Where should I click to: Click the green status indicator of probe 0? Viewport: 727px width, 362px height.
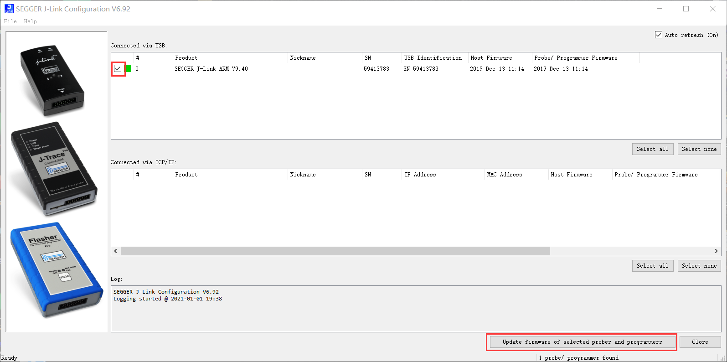pyautogui.click(x=128, y=68)
